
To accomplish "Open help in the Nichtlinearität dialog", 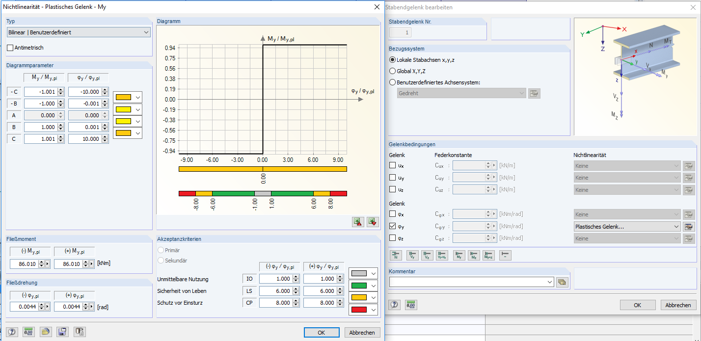I will click(12, 332).
